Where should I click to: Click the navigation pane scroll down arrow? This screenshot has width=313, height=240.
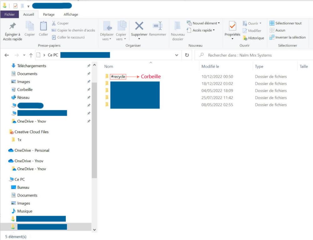[x=95, y=229]
